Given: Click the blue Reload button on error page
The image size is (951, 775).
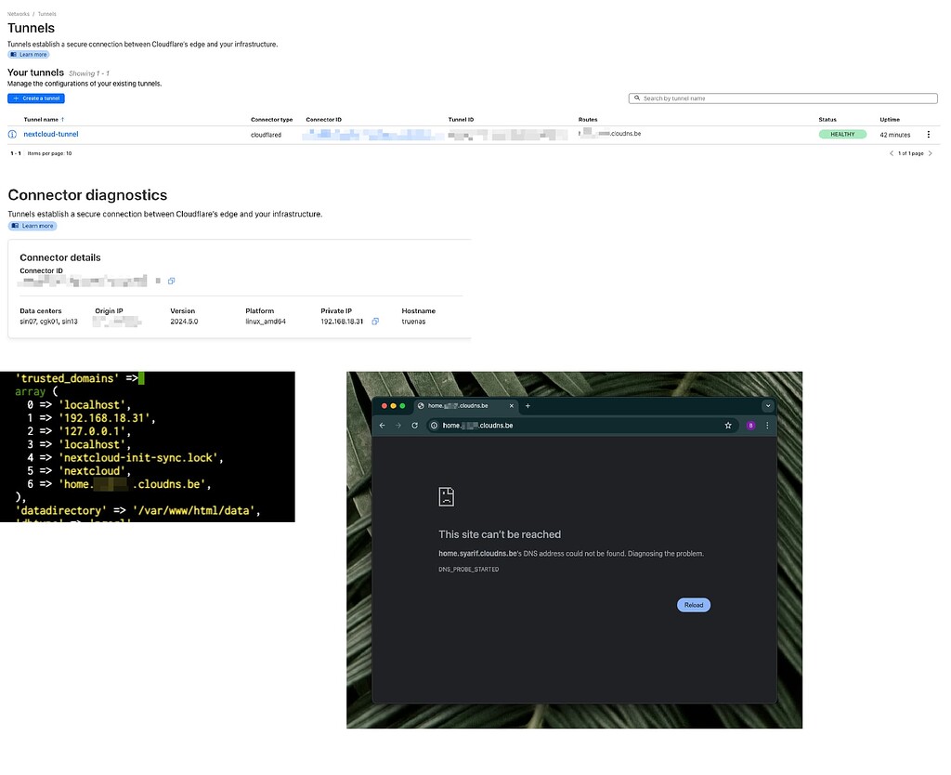Looking at the screenshot, I should [x=693, y=605].
